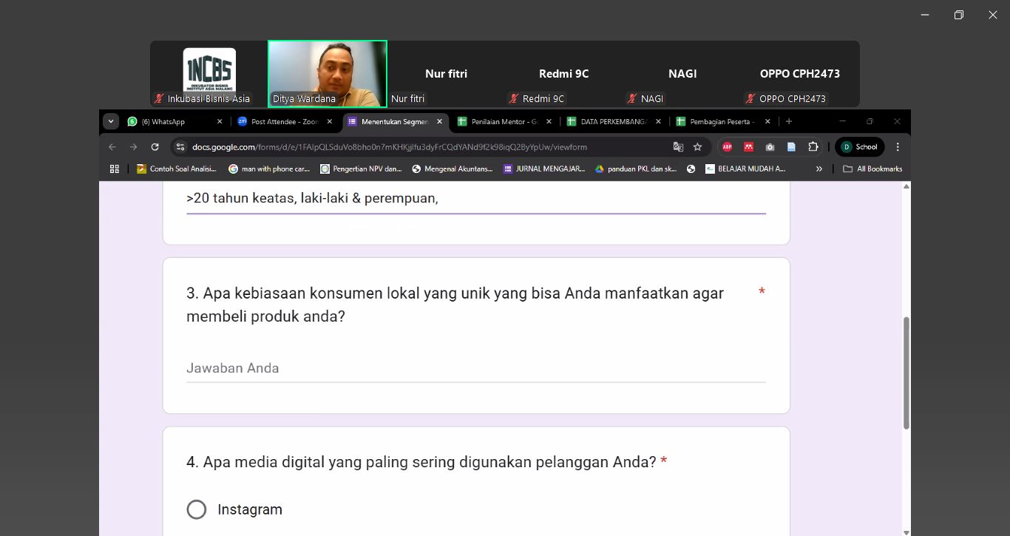
Task: Switch to Penilaian Mentor tab
Action: pos(503,121)
